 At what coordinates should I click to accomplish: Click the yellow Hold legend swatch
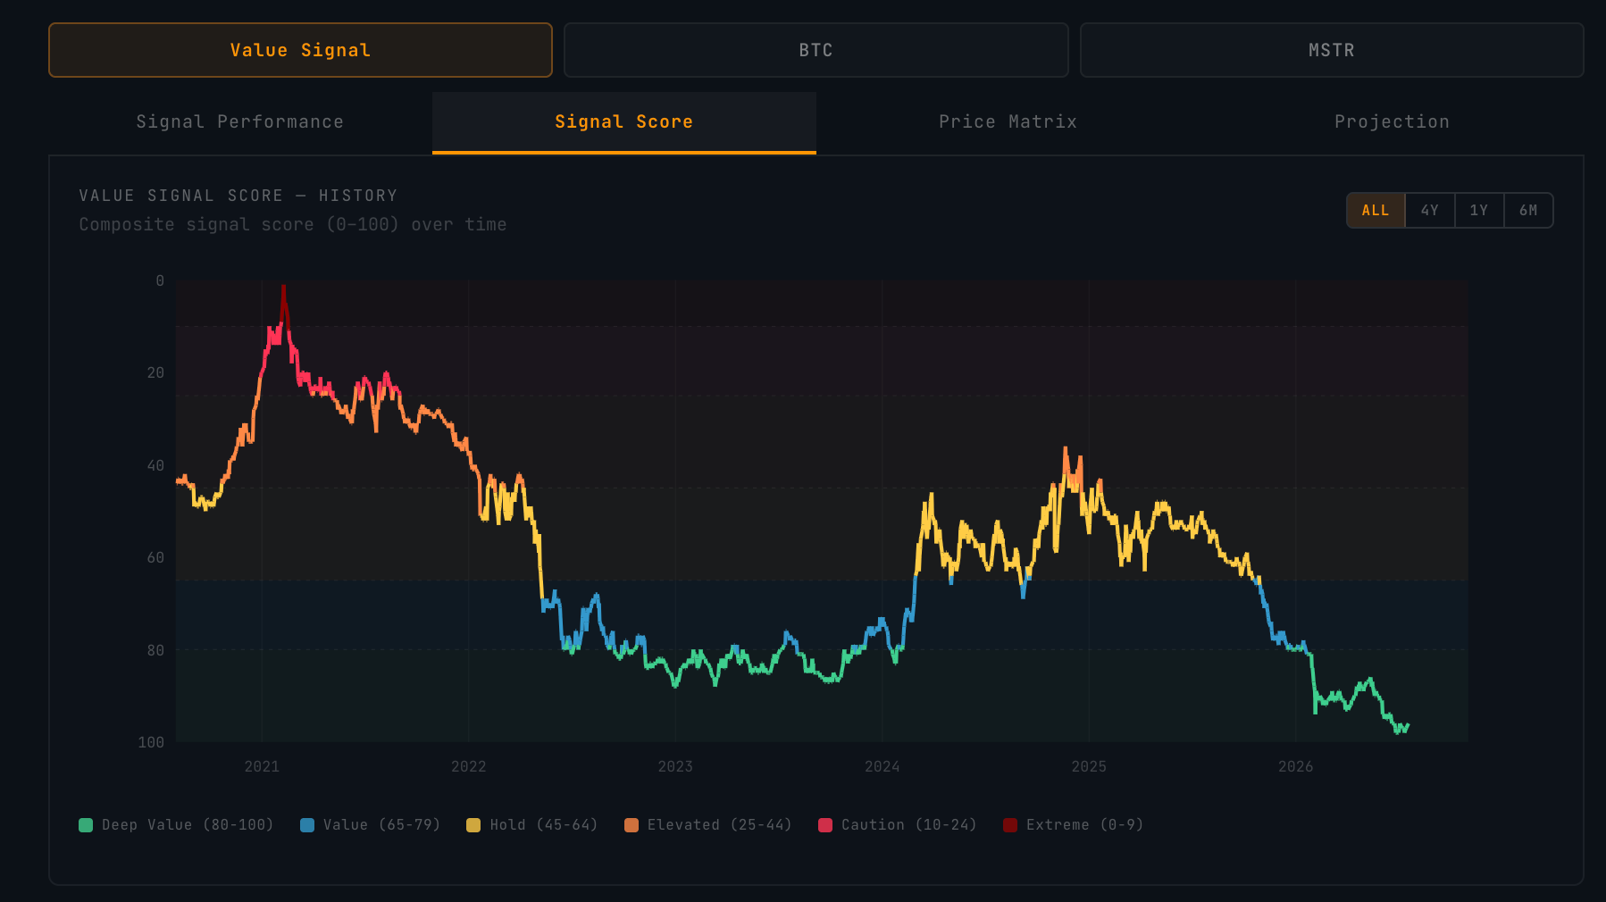[x=473, y=825]
